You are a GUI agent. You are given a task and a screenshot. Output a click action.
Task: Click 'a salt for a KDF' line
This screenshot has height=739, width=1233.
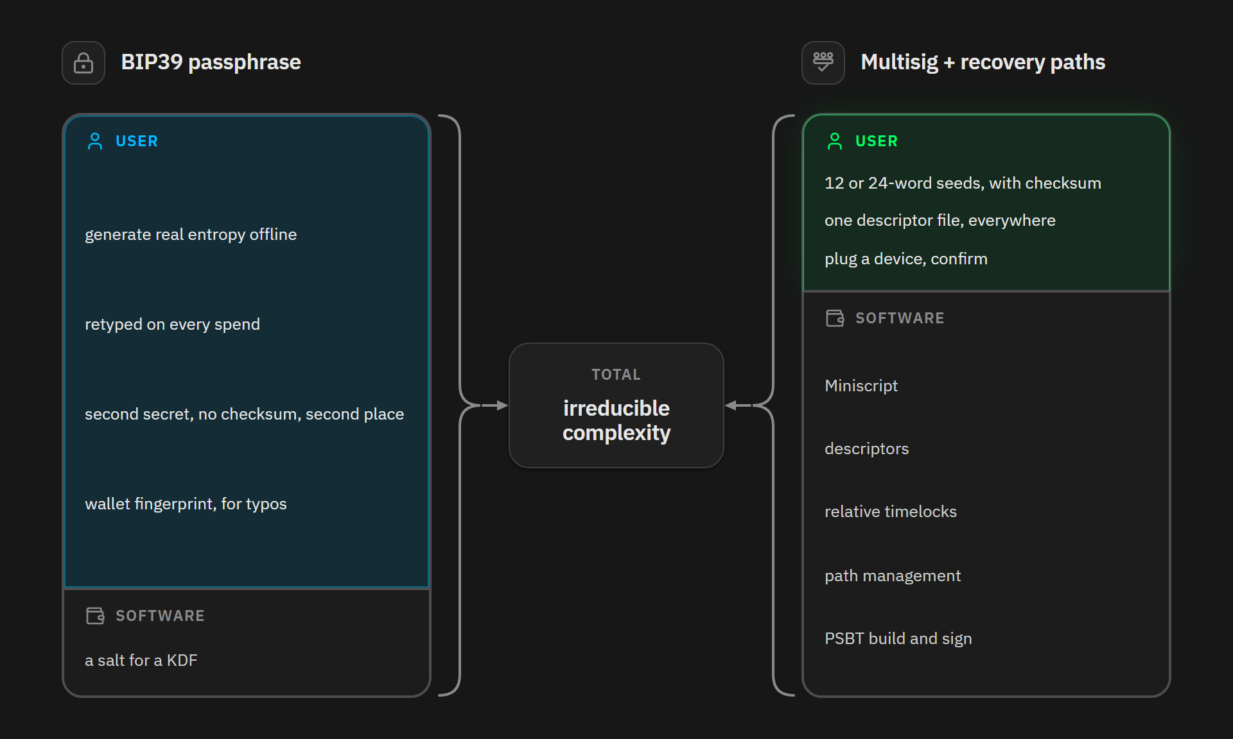tap(141, 661)
